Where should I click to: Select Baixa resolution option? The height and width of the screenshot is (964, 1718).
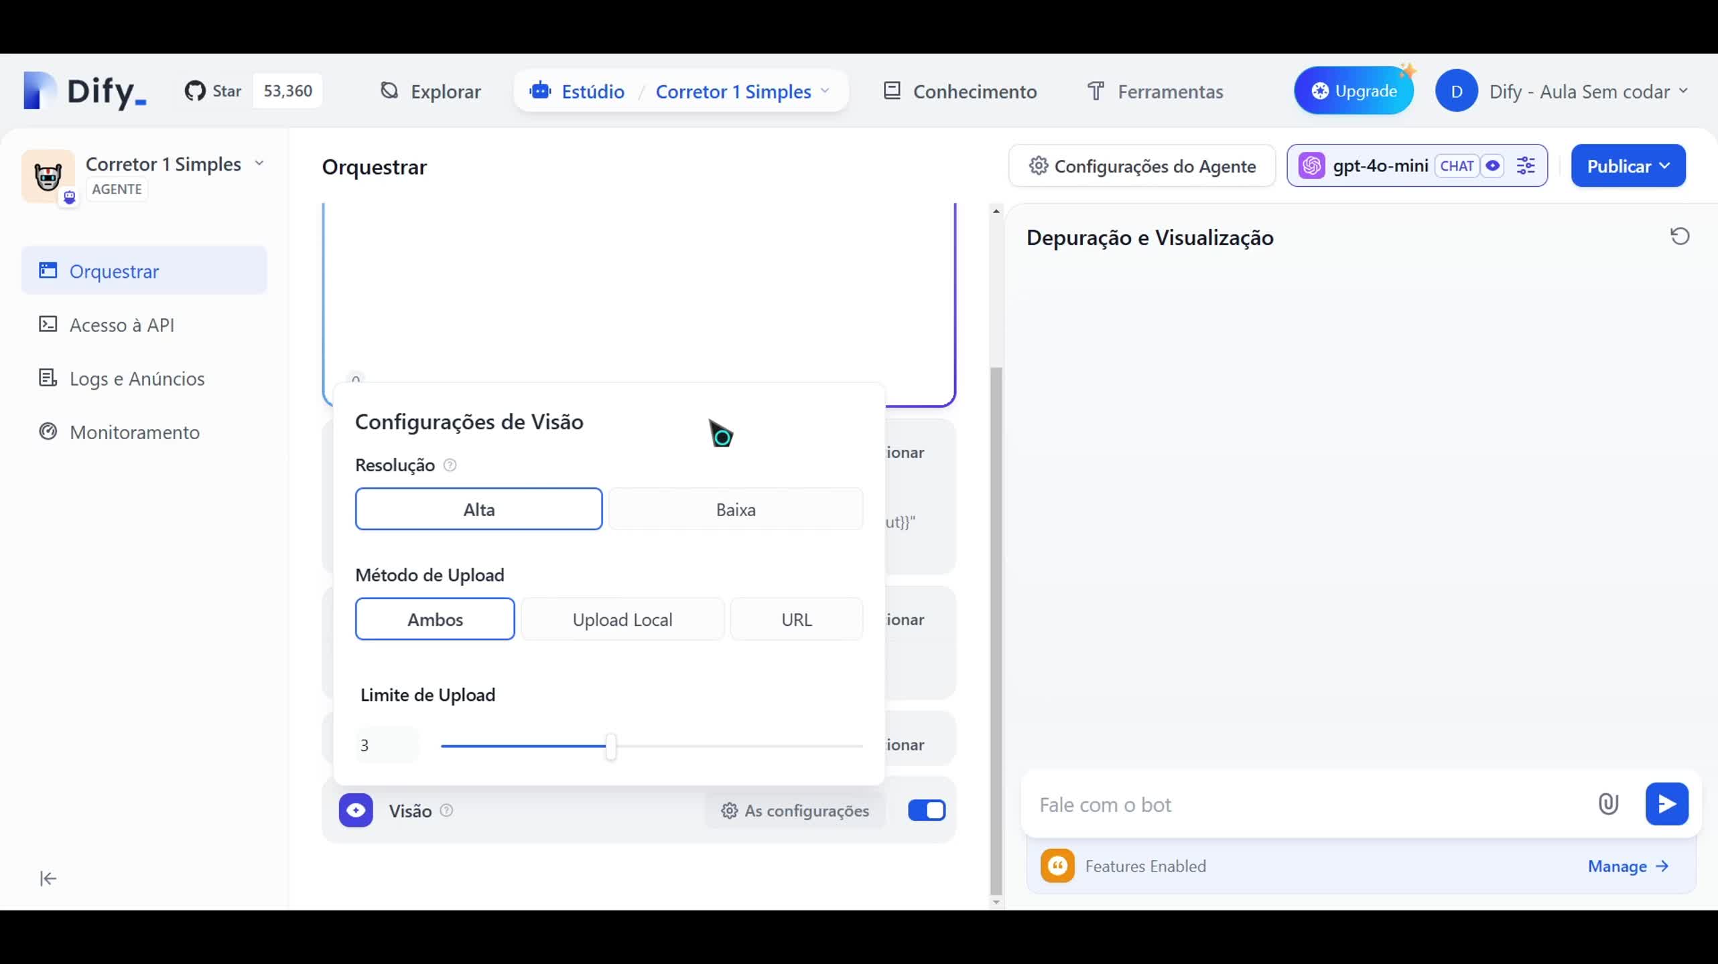pos(735,509)
